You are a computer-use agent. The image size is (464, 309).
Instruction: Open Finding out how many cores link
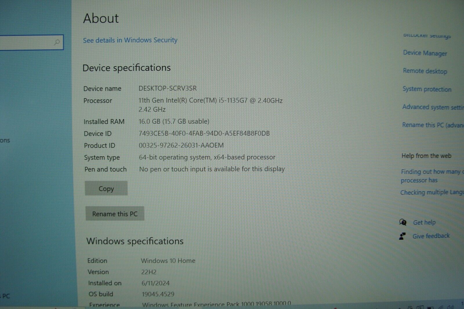tap(432, 176)
